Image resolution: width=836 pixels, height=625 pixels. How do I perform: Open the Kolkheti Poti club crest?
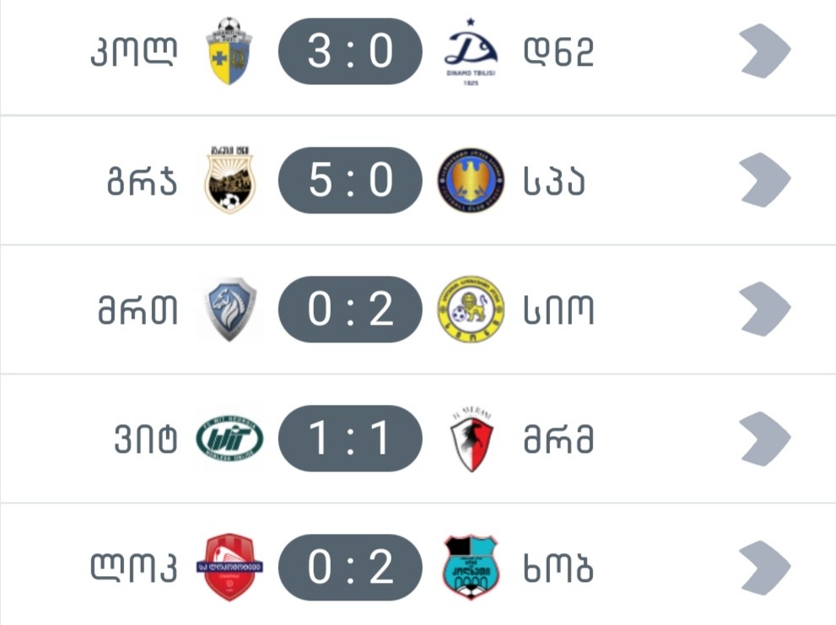[x=229, y=51]
